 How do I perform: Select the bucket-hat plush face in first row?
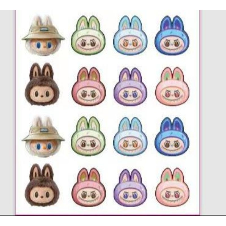43,36
